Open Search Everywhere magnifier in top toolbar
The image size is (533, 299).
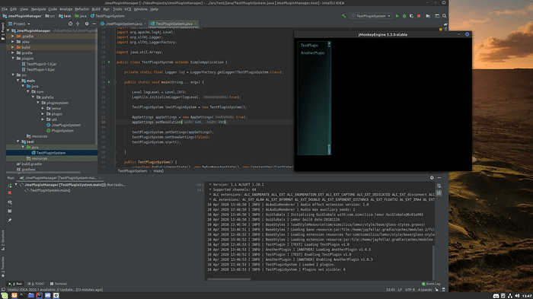tap(444, 16)
